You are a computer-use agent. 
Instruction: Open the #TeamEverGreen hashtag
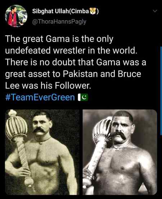(40, 98)
